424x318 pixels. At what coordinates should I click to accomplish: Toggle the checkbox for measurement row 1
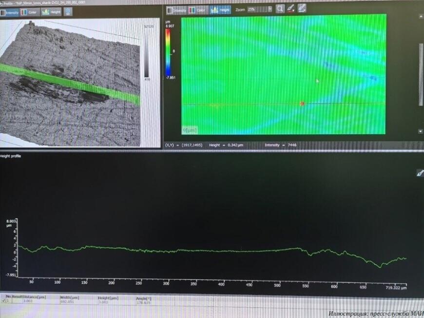3,300
